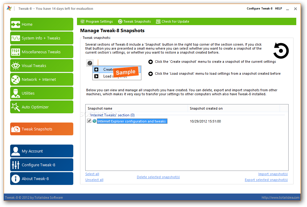The image size is (307, 207).
Task: Click the arrow bullet beside Create snapshot instructions
Action: point(150,62)
